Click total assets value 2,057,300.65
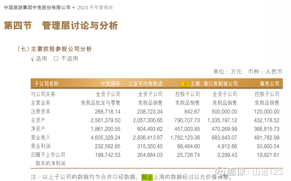The image size is (291, 181). [148, 120]
